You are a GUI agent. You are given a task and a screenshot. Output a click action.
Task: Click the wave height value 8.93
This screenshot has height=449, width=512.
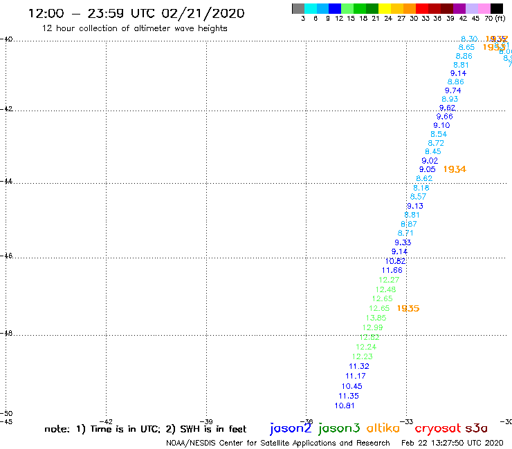pyautogui.click(x=450, y=99)
